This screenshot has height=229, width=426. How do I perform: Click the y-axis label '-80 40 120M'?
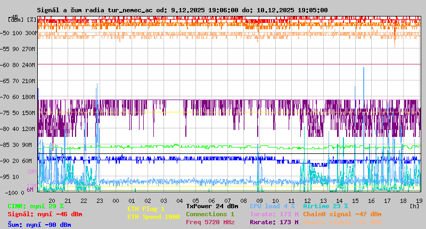[18, 129]
